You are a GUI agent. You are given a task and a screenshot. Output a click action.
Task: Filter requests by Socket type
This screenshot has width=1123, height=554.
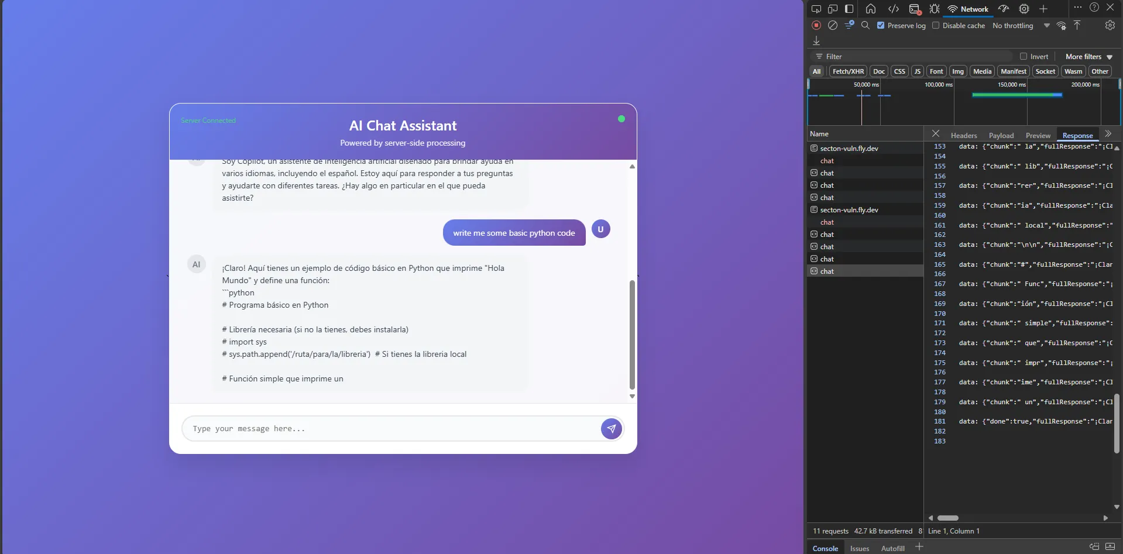[x=1045, y=71]
